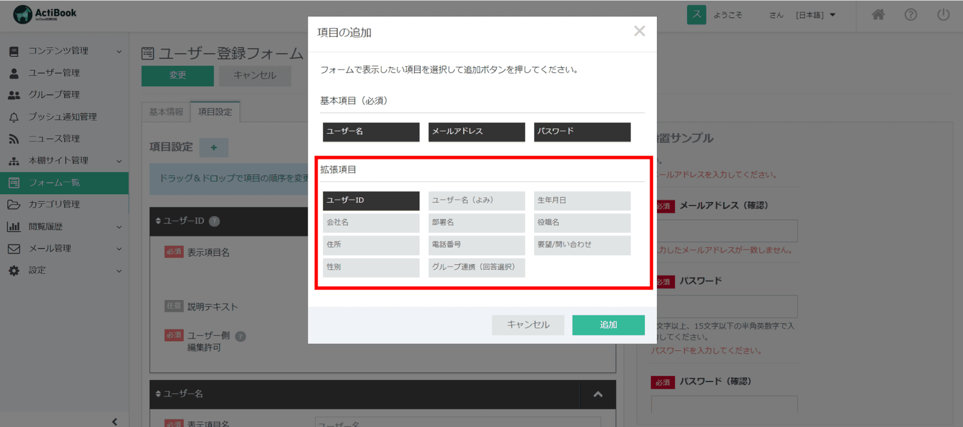The image size is (963, 427).
Task: Collapse the sidebar with the left arrow
Action: 115,421
